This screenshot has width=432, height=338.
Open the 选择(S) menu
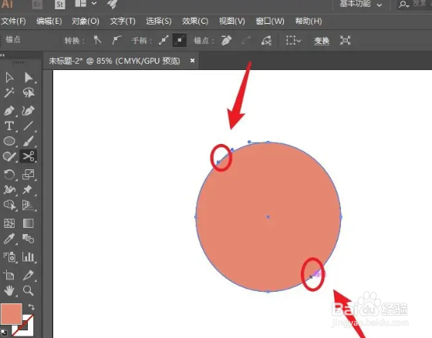pos(159,22)
